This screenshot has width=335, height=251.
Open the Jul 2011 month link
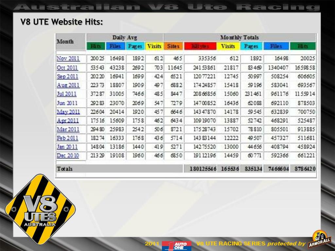pos(66,94)
